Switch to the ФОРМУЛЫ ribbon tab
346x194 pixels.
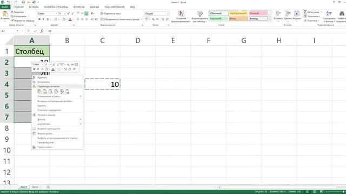coord(79,7)
